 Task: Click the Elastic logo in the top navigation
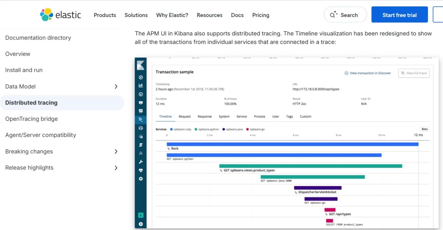click(x=61, y=15)
